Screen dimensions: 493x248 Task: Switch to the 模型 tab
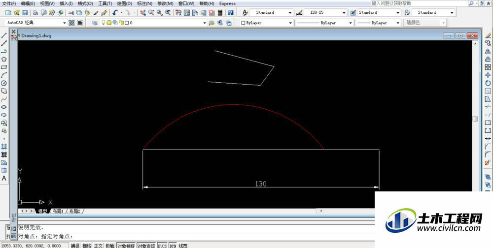tap(43, 211)
